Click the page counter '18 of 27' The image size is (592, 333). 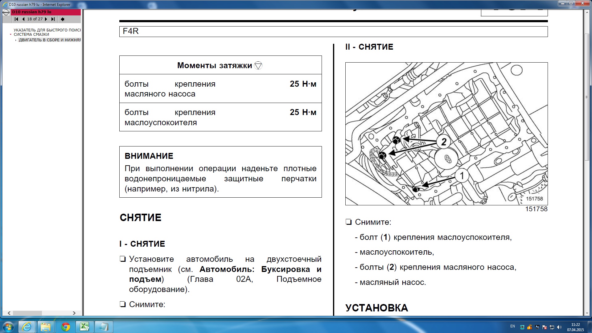point(35,19)
